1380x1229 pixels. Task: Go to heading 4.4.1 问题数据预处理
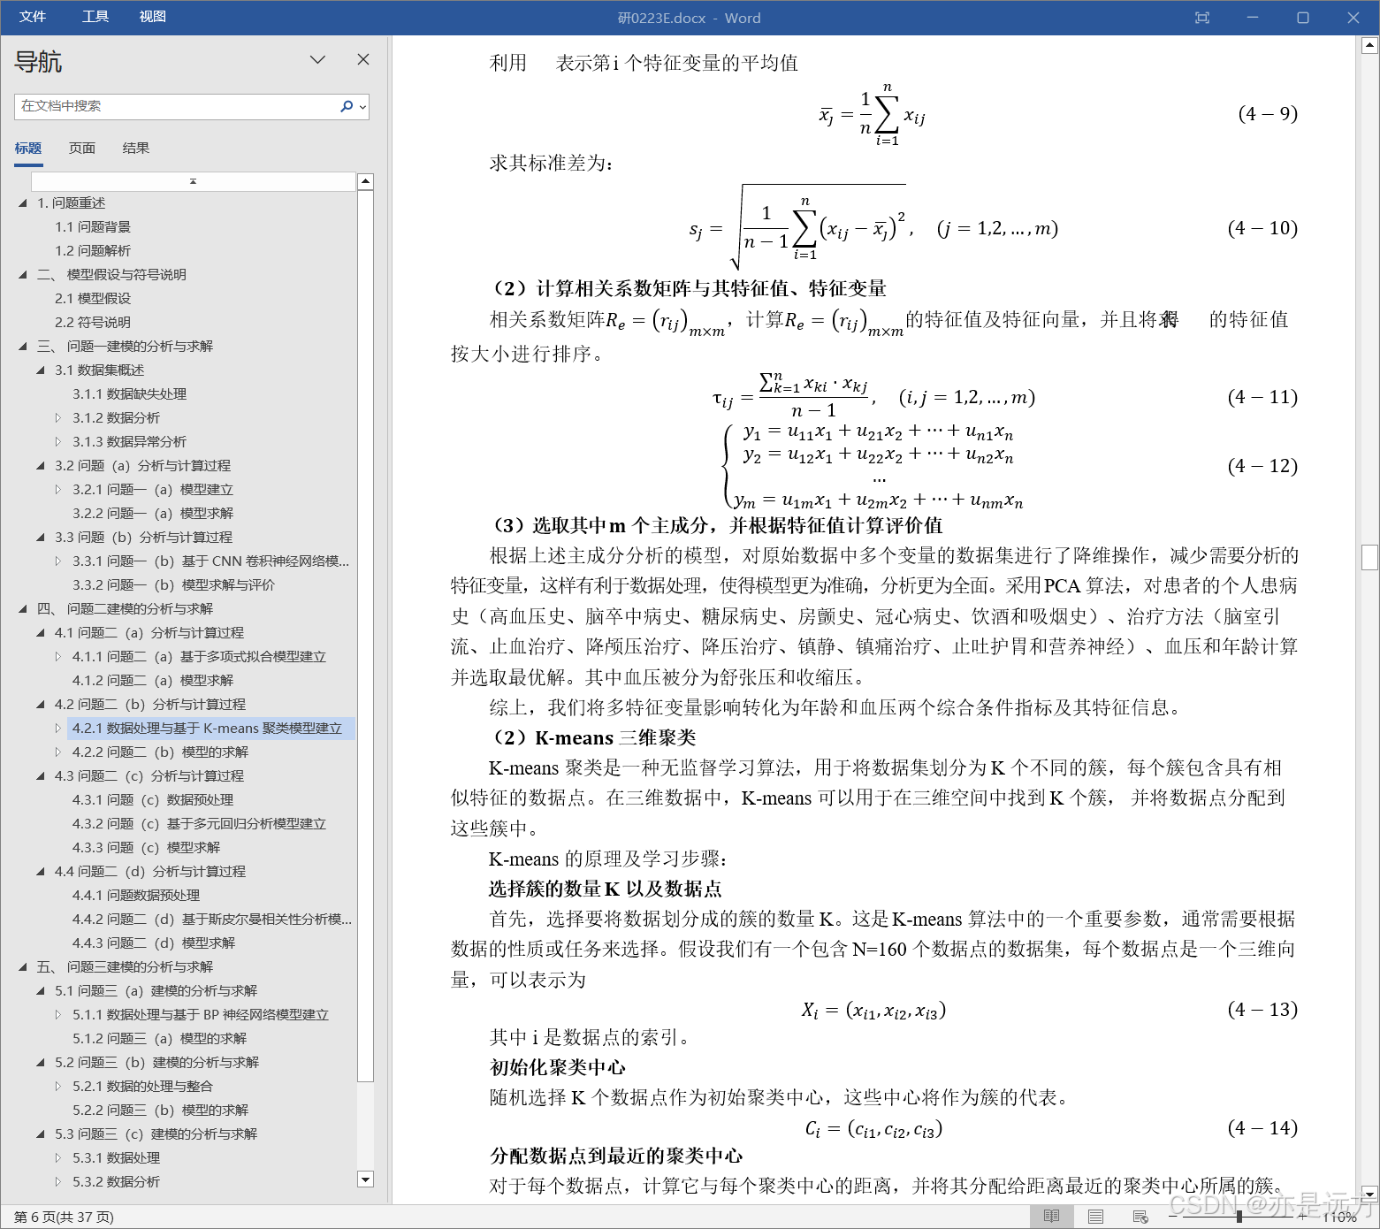click(x=136, y=896)
